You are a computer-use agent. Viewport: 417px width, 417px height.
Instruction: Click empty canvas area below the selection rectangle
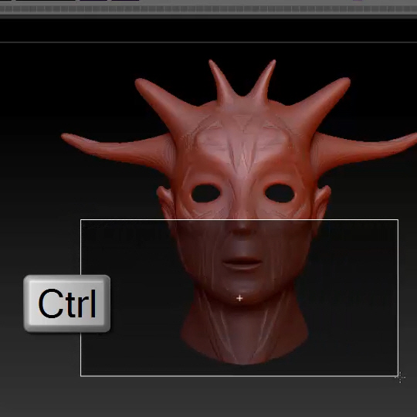[x=208, y=397]
